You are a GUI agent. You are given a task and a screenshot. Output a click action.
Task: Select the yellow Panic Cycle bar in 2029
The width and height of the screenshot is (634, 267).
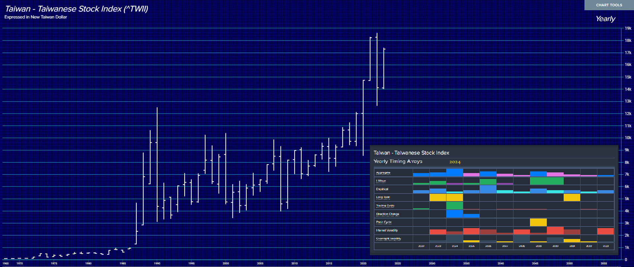click(x=538, y=222)
